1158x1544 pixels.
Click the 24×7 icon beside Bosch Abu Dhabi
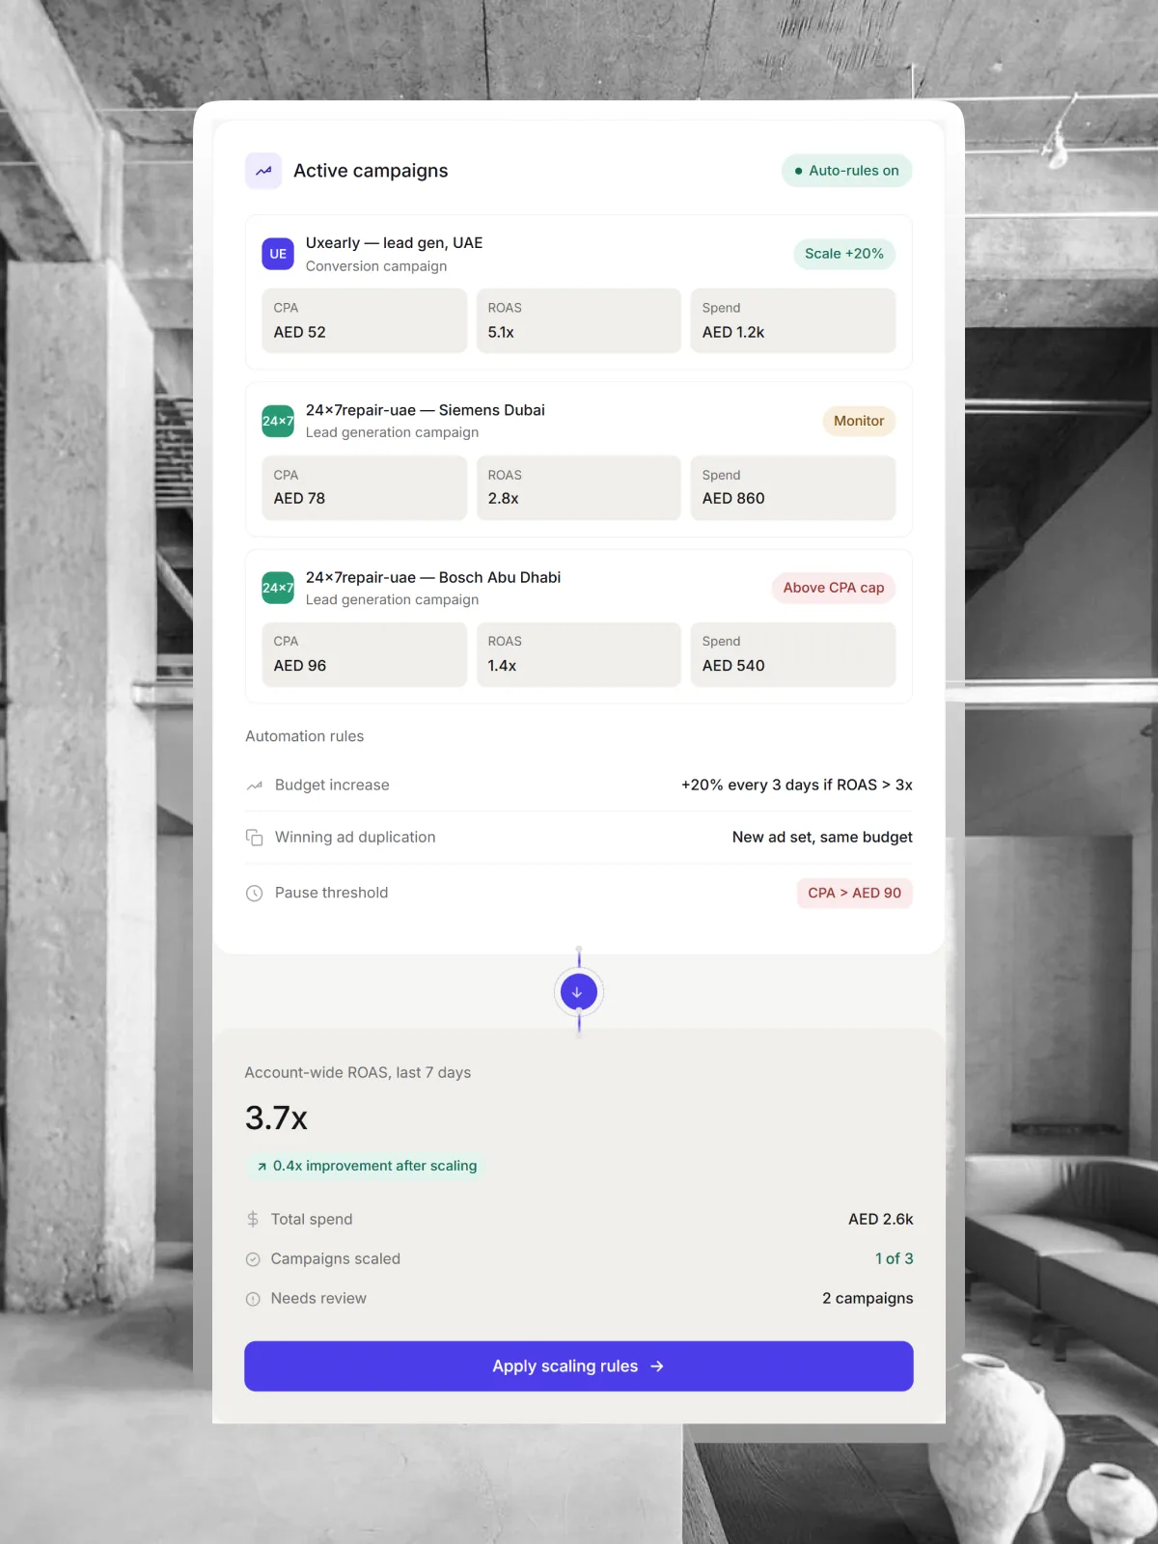pyautogui.click(x=278, y=588)
